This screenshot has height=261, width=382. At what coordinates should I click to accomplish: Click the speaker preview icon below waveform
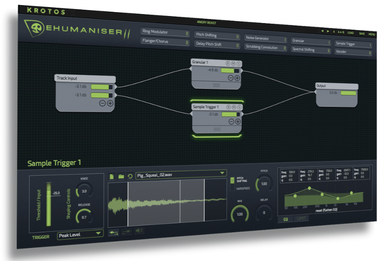click(x=139, y=230)
